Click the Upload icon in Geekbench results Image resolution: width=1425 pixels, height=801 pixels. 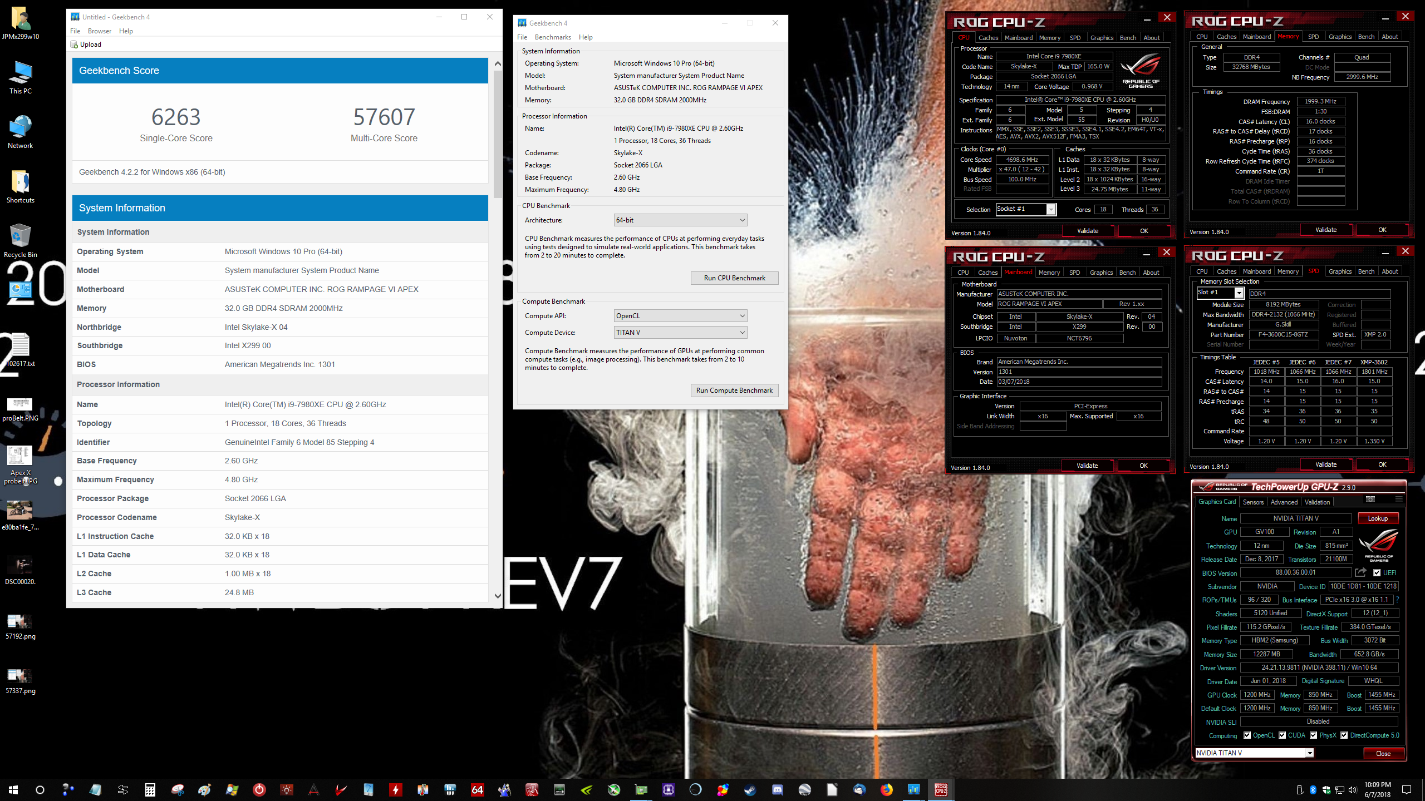click(75, 44)
